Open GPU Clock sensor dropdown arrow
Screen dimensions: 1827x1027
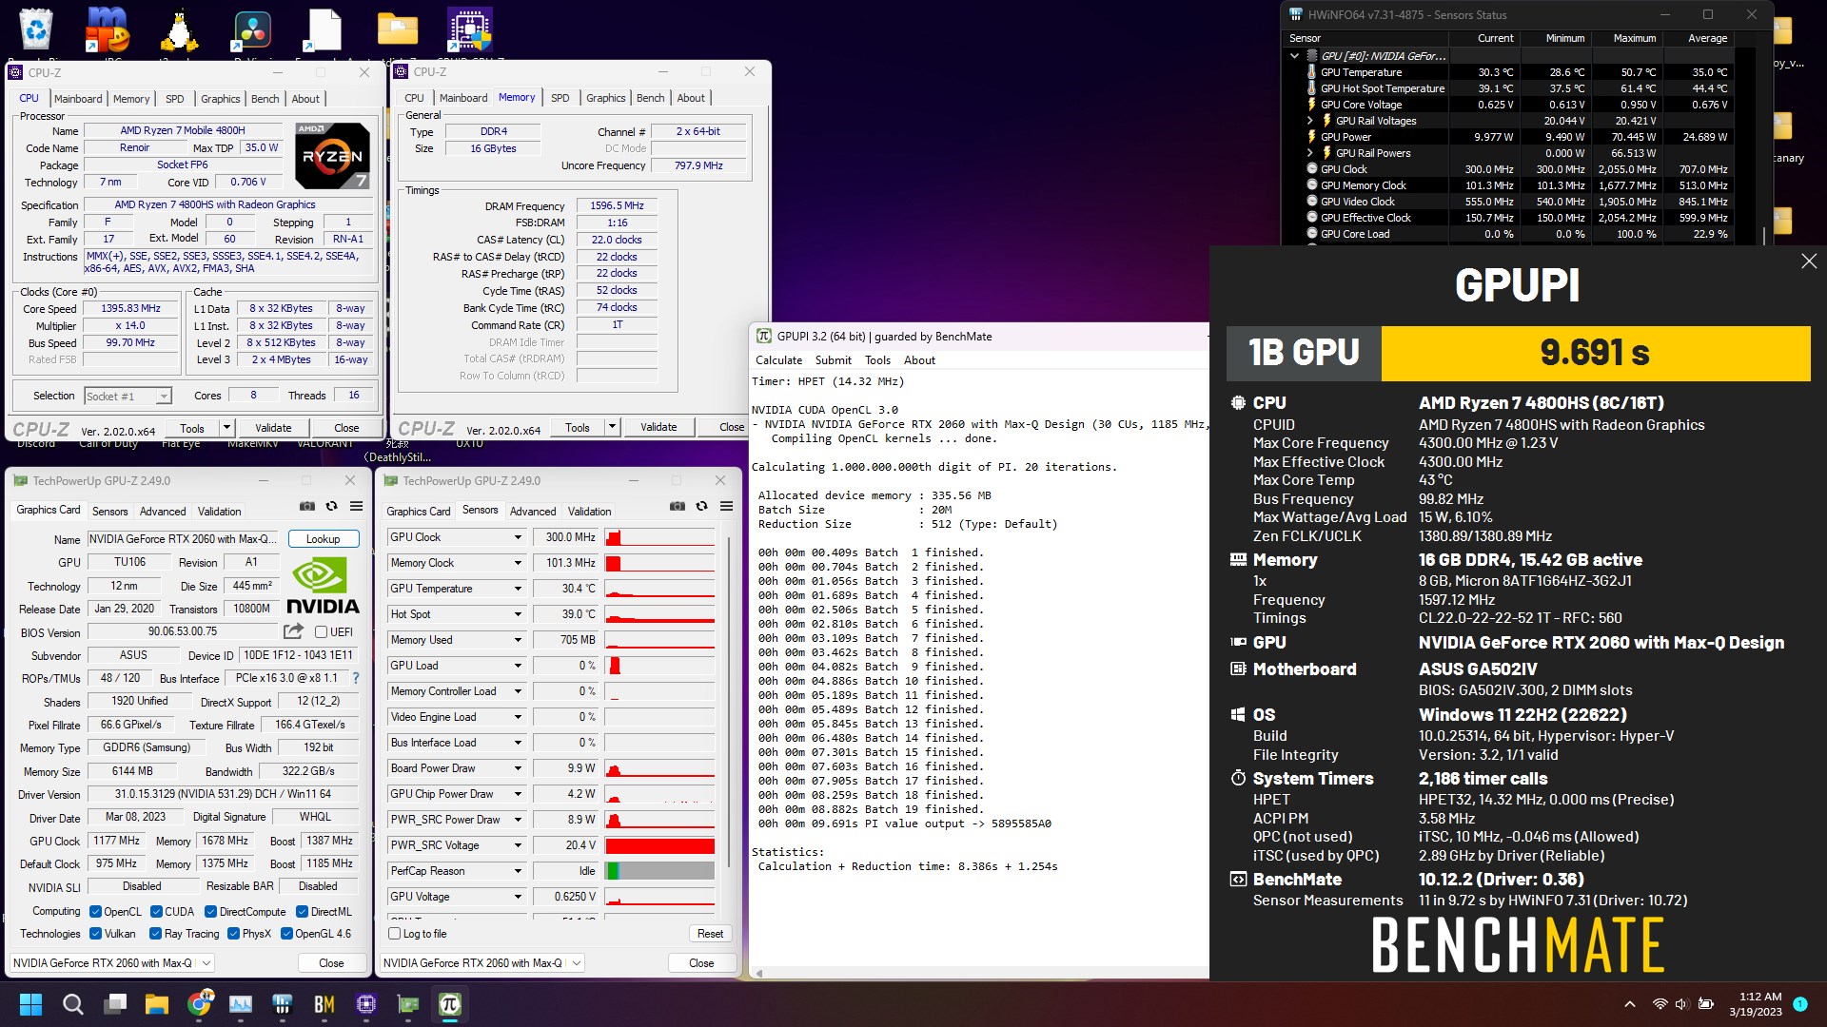[519, 537]
